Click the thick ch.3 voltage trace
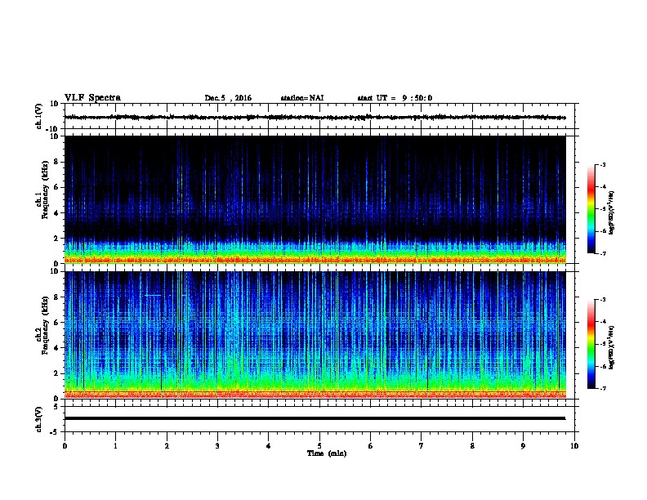The width and height of the screenshot is (647, 500). click(315, 418)
